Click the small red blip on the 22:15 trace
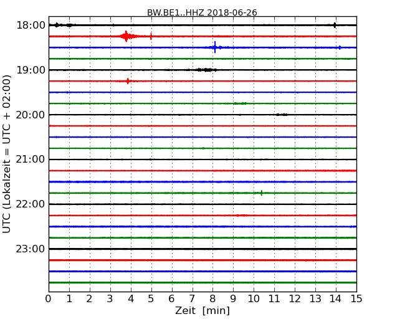The image size is (405, 324). (242, 215)
